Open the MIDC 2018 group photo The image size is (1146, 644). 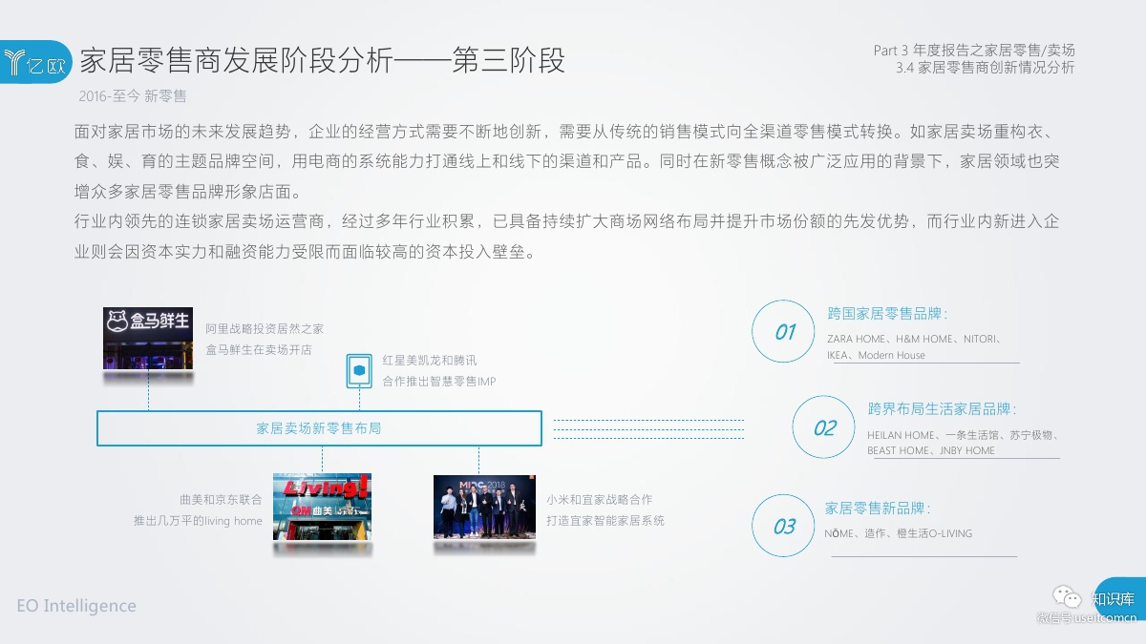484,508
